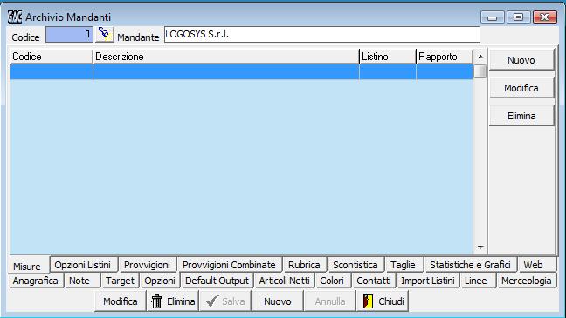Click the bottom Modifica button
Viewport: 566px width, 318px height.
pyautogui.click(x=121, y=301)
